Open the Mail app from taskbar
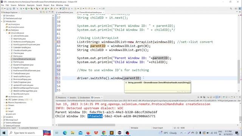 81,133
